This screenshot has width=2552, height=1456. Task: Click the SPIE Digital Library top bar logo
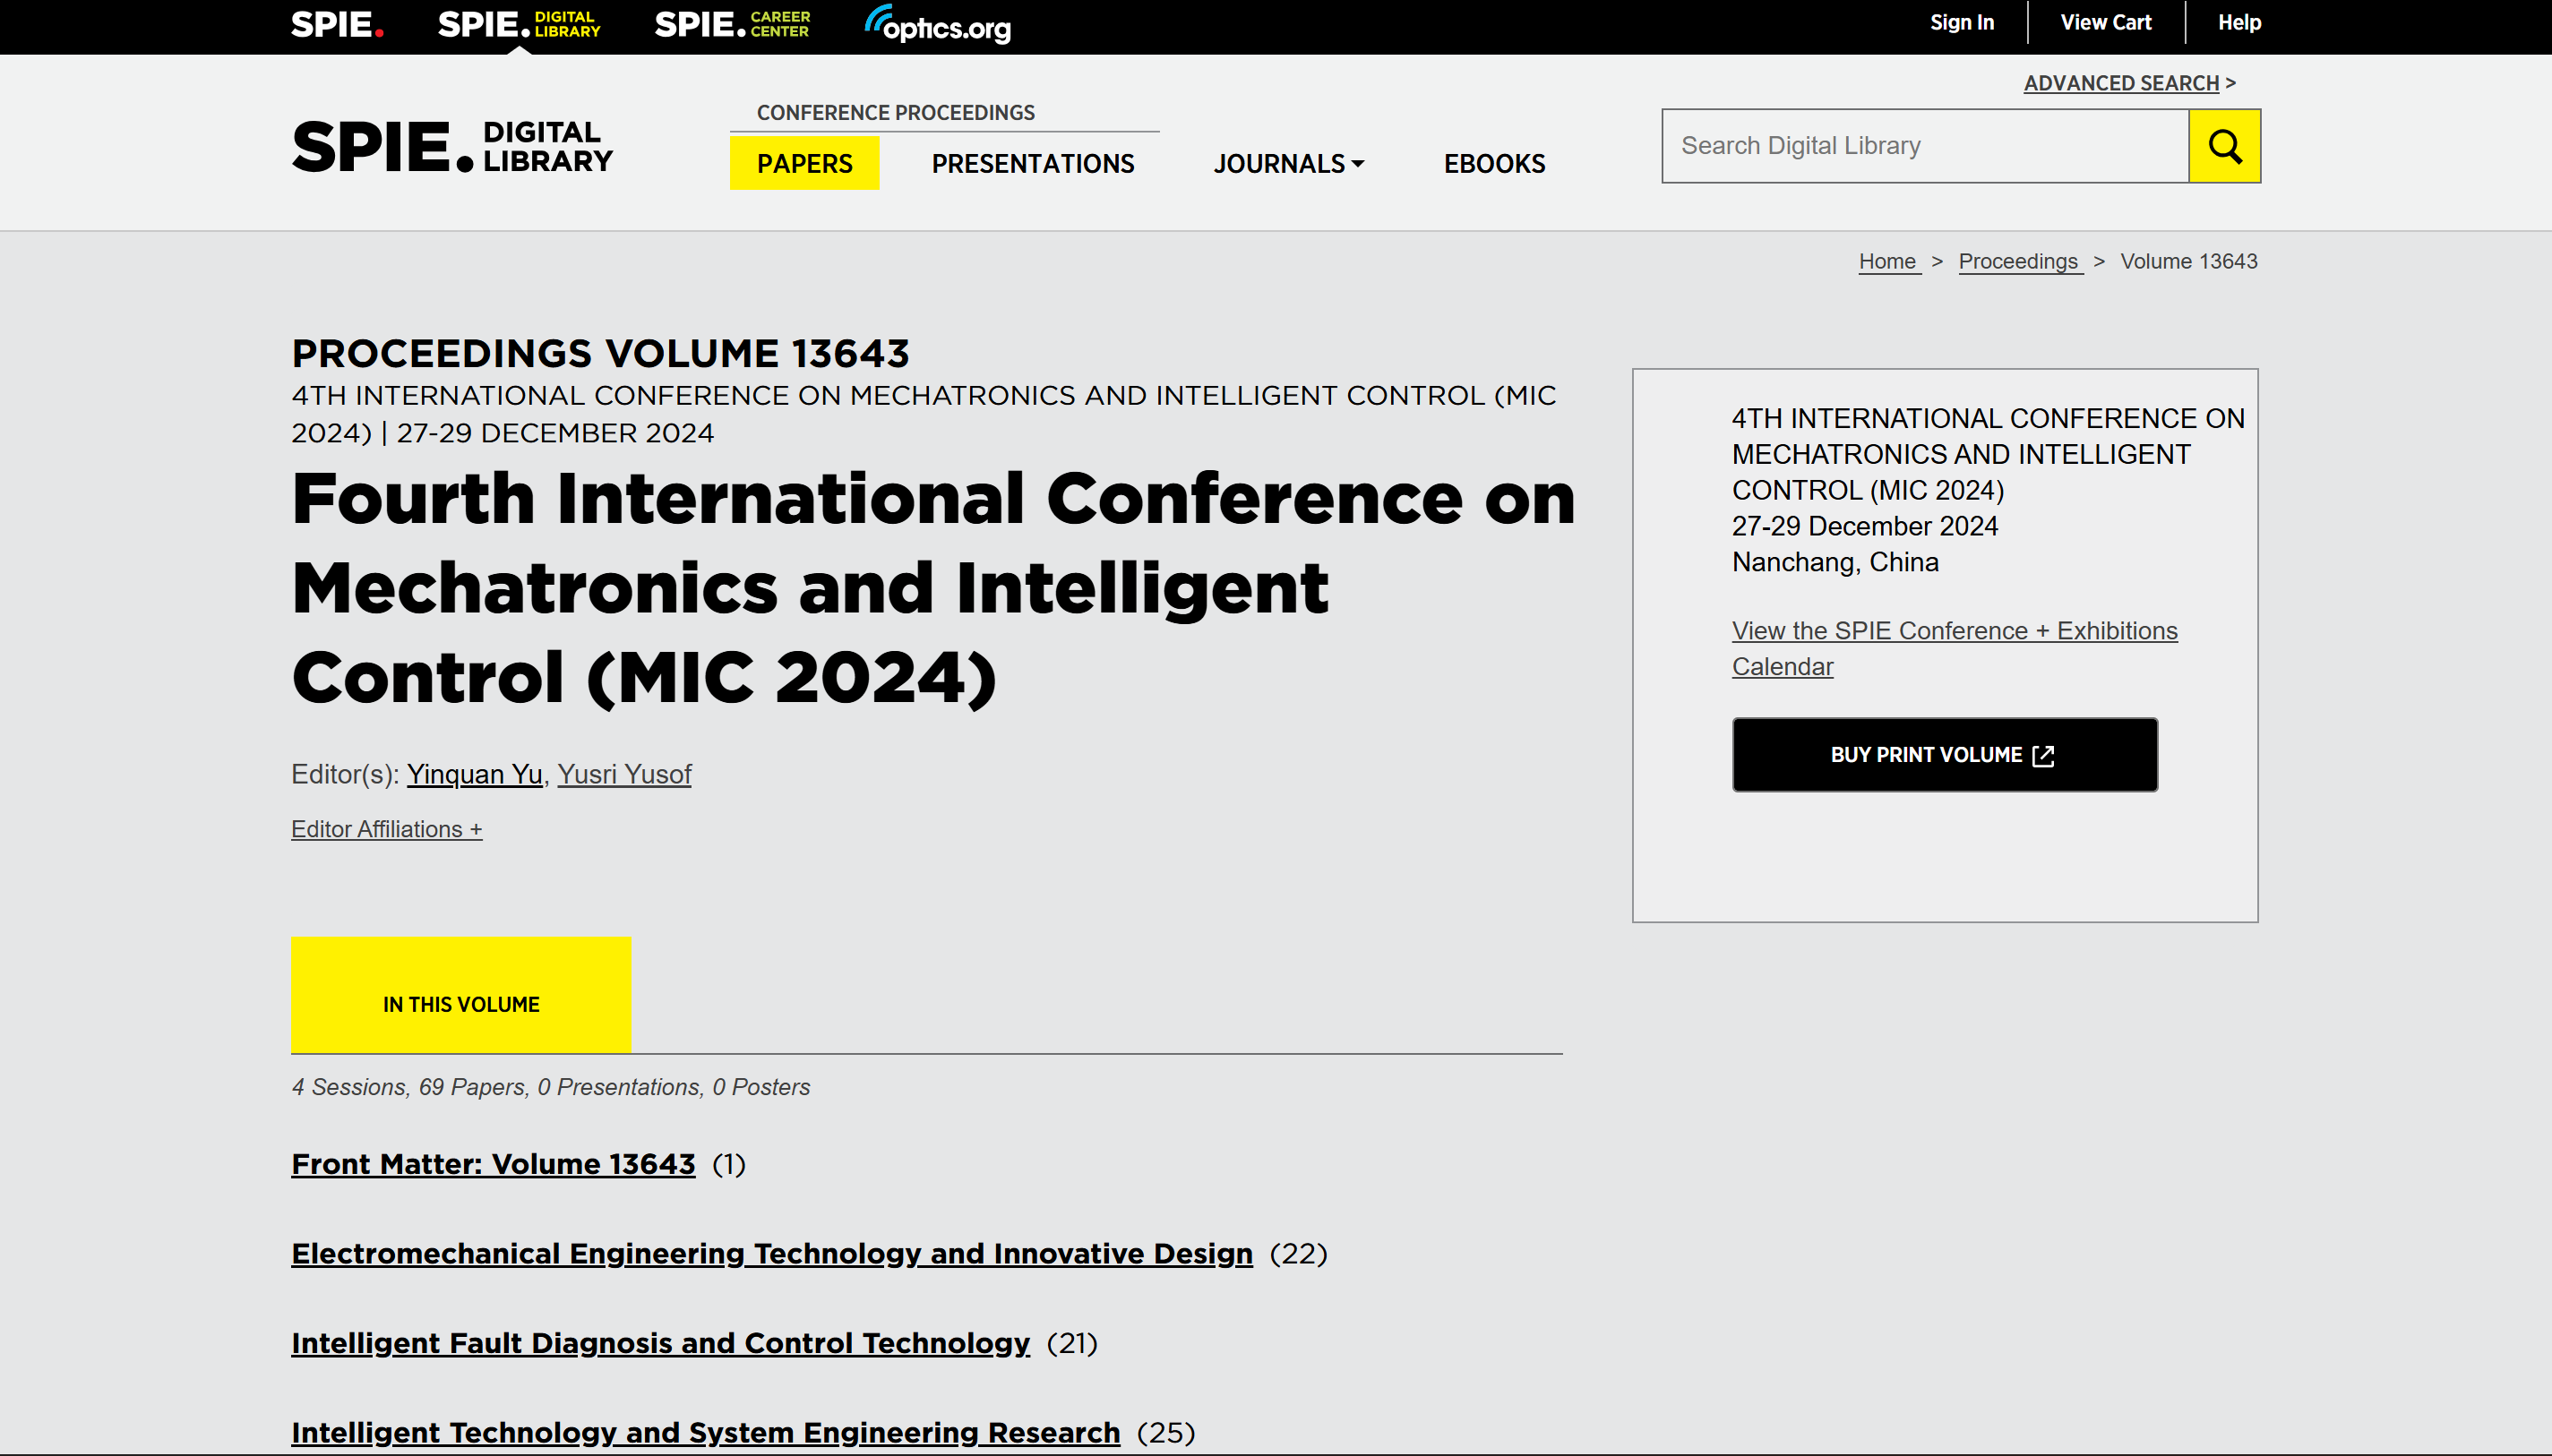point(518,24)
